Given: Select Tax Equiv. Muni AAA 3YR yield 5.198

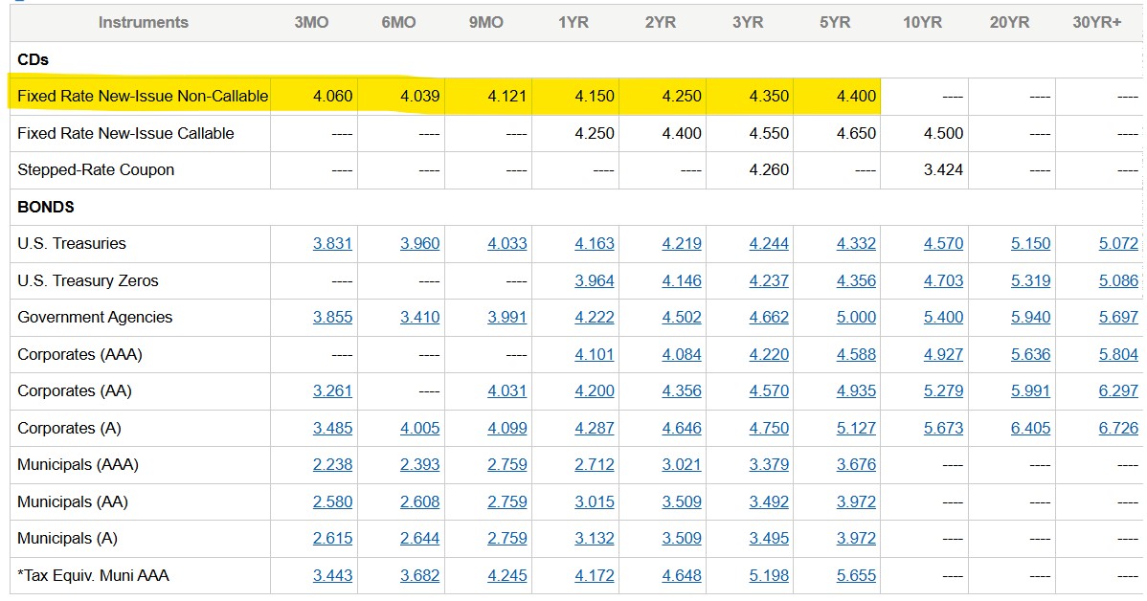Looking at the screenshot, I should point(769,576).
